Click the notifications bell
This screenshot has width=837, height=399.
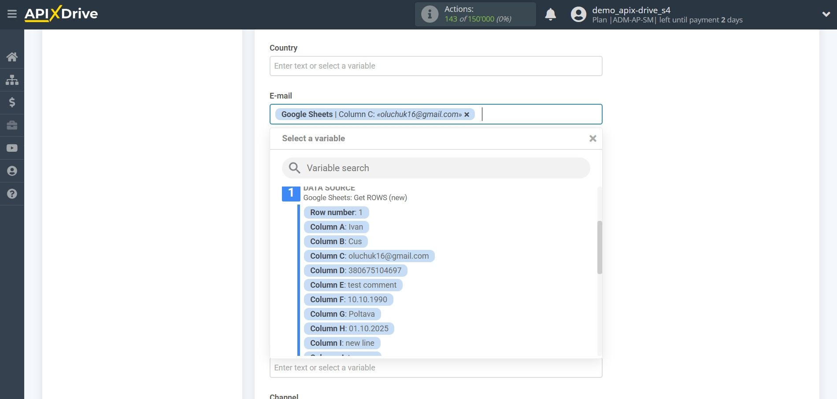pyautogui.click(x=550, y=15)
